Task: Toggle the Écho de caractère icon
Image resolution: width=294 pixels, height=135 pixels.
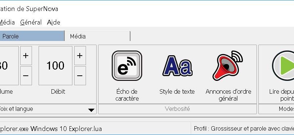Action: click(127, 65)
